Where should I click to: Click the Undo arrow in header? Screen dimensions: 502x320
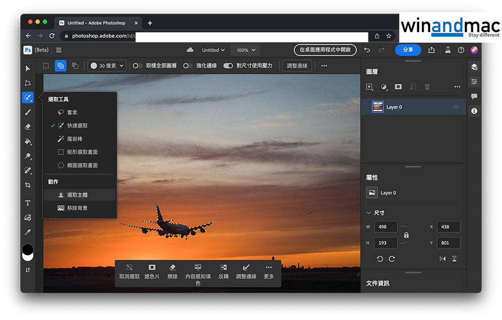tap(367, 50)
